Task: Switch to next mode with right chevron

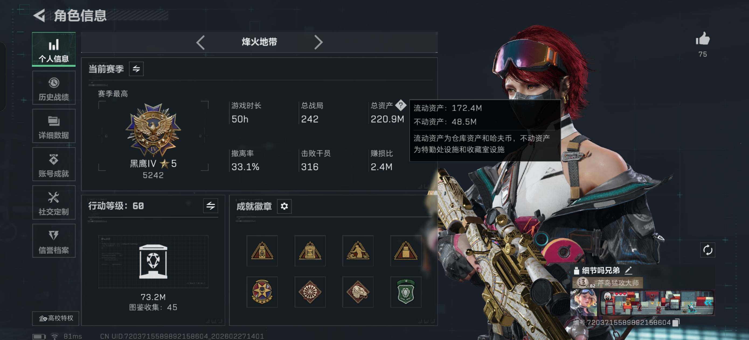Action: tap(318, 42)
